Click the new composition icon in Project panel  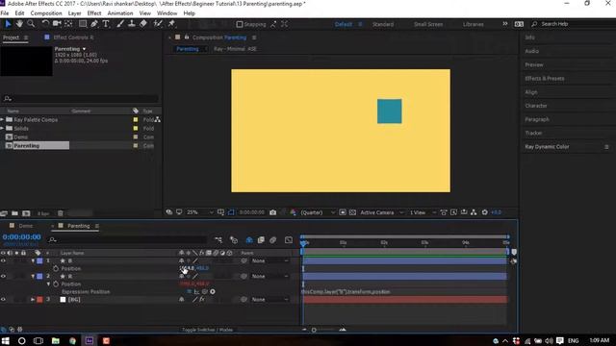(26, 213)
